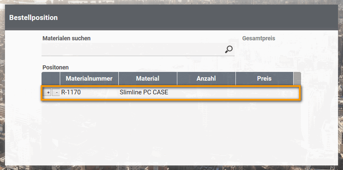Click the magnifier search icon
Screen dimensions: 343x170
(229, 49)
